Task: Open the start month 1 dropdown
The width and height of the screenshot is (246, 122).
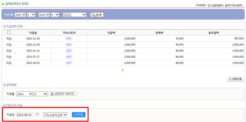Action: (x=31, y=15)
